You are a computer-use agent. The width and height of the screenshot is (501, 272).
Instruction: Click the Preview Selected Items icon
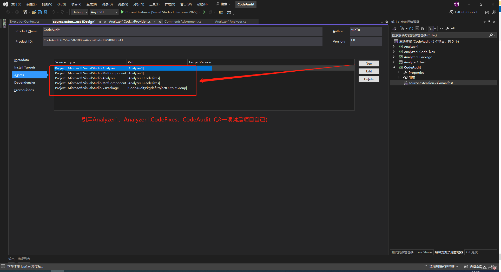453,29
